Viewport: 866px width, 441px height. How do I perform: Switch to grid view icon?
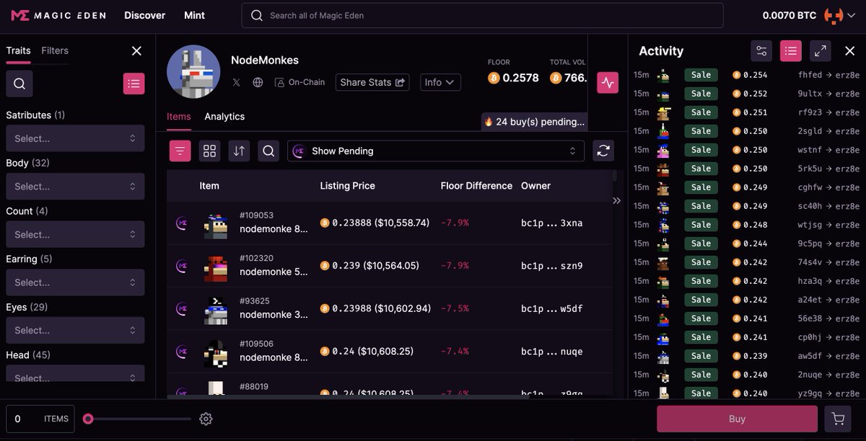pyautogui.click(x=210, y=151)
